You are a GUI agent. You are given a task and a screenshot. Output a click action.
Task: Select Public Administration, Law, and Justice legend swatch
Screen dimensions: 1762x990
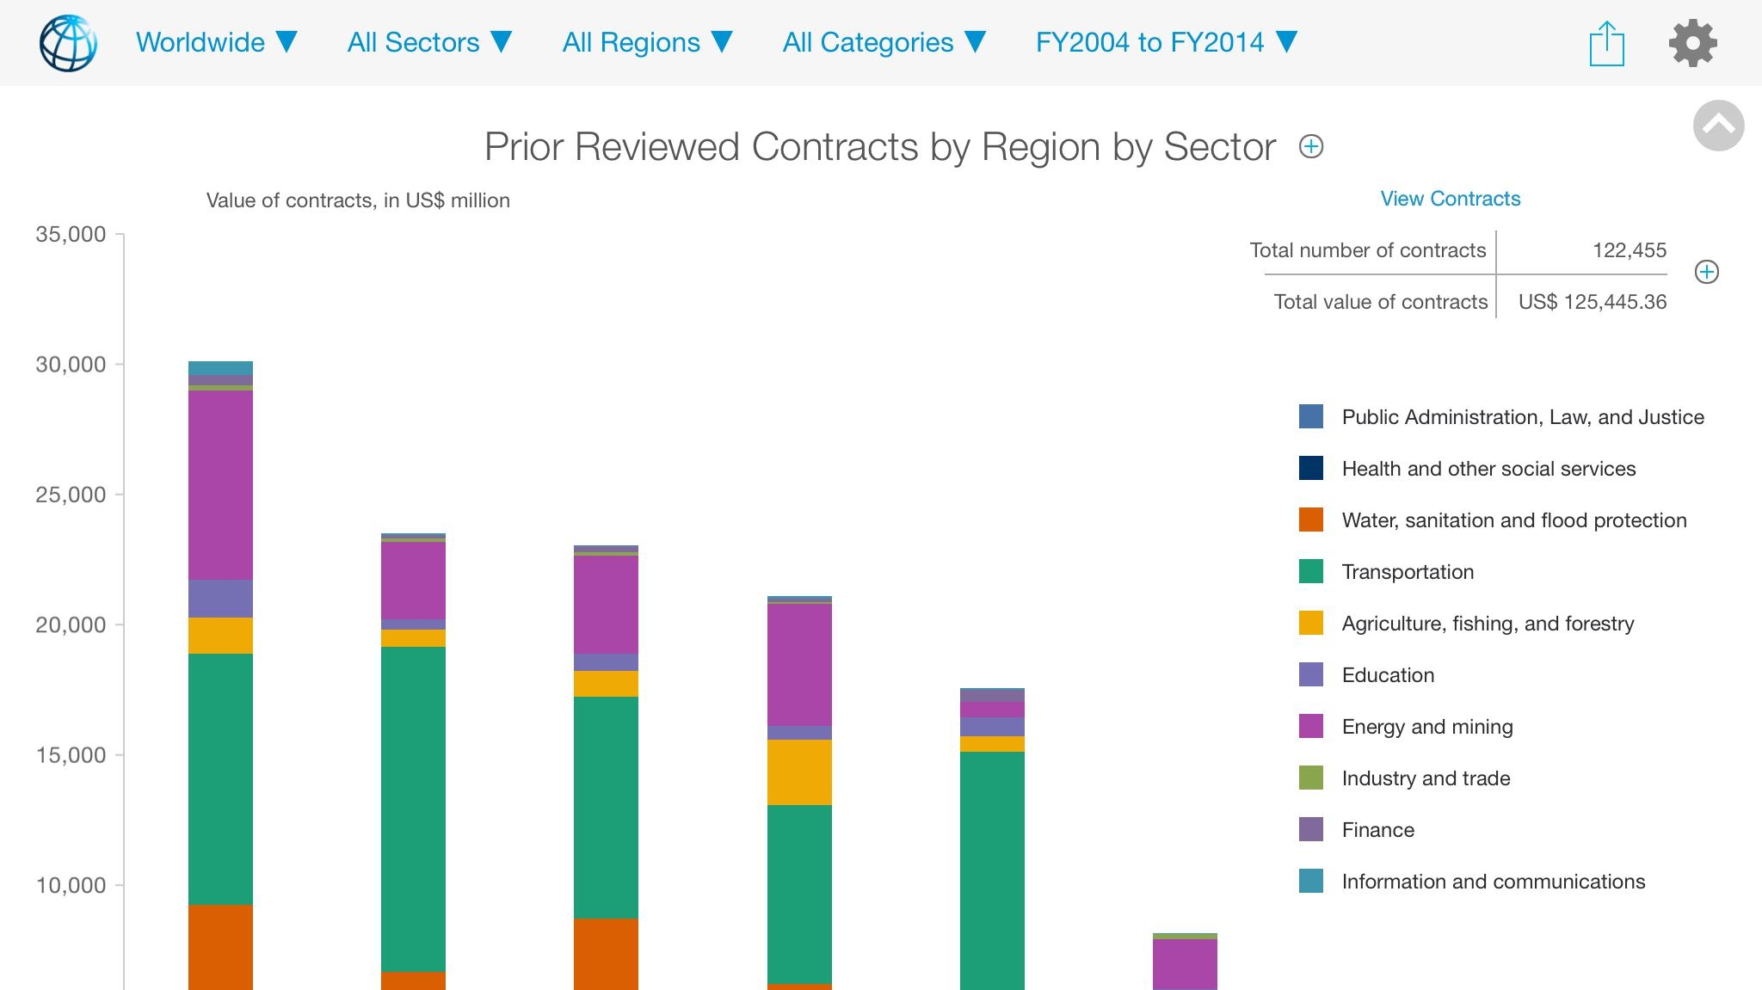(x=1310, y=417)
